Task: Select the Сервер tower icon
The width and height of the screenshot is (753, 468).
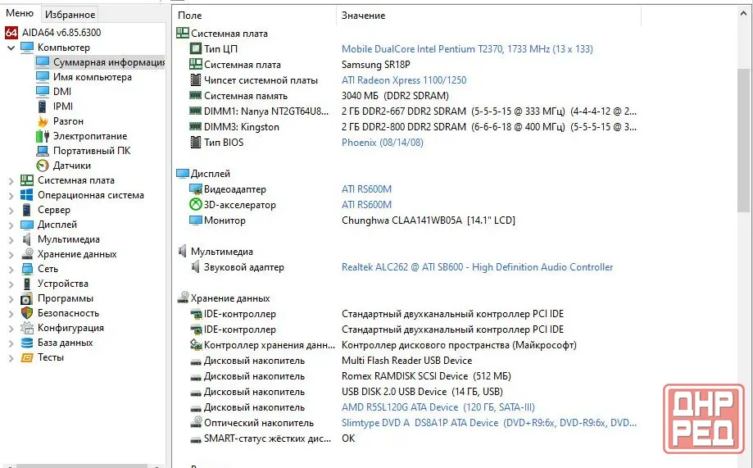Action: [x=27, y=210]
